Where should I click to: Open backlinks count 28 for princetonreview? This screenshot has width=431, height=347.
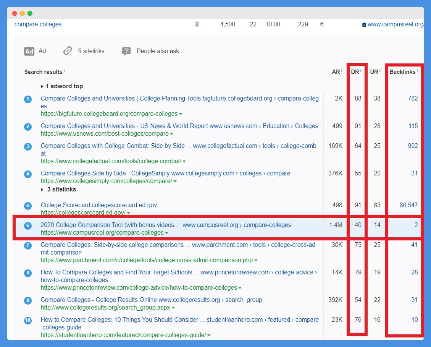[x=415, y=272]
